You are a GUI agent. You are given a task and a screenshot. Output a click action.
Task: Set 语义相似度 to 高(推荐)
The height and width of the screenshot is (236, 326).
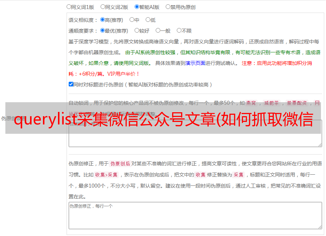[x=102, y=20]
